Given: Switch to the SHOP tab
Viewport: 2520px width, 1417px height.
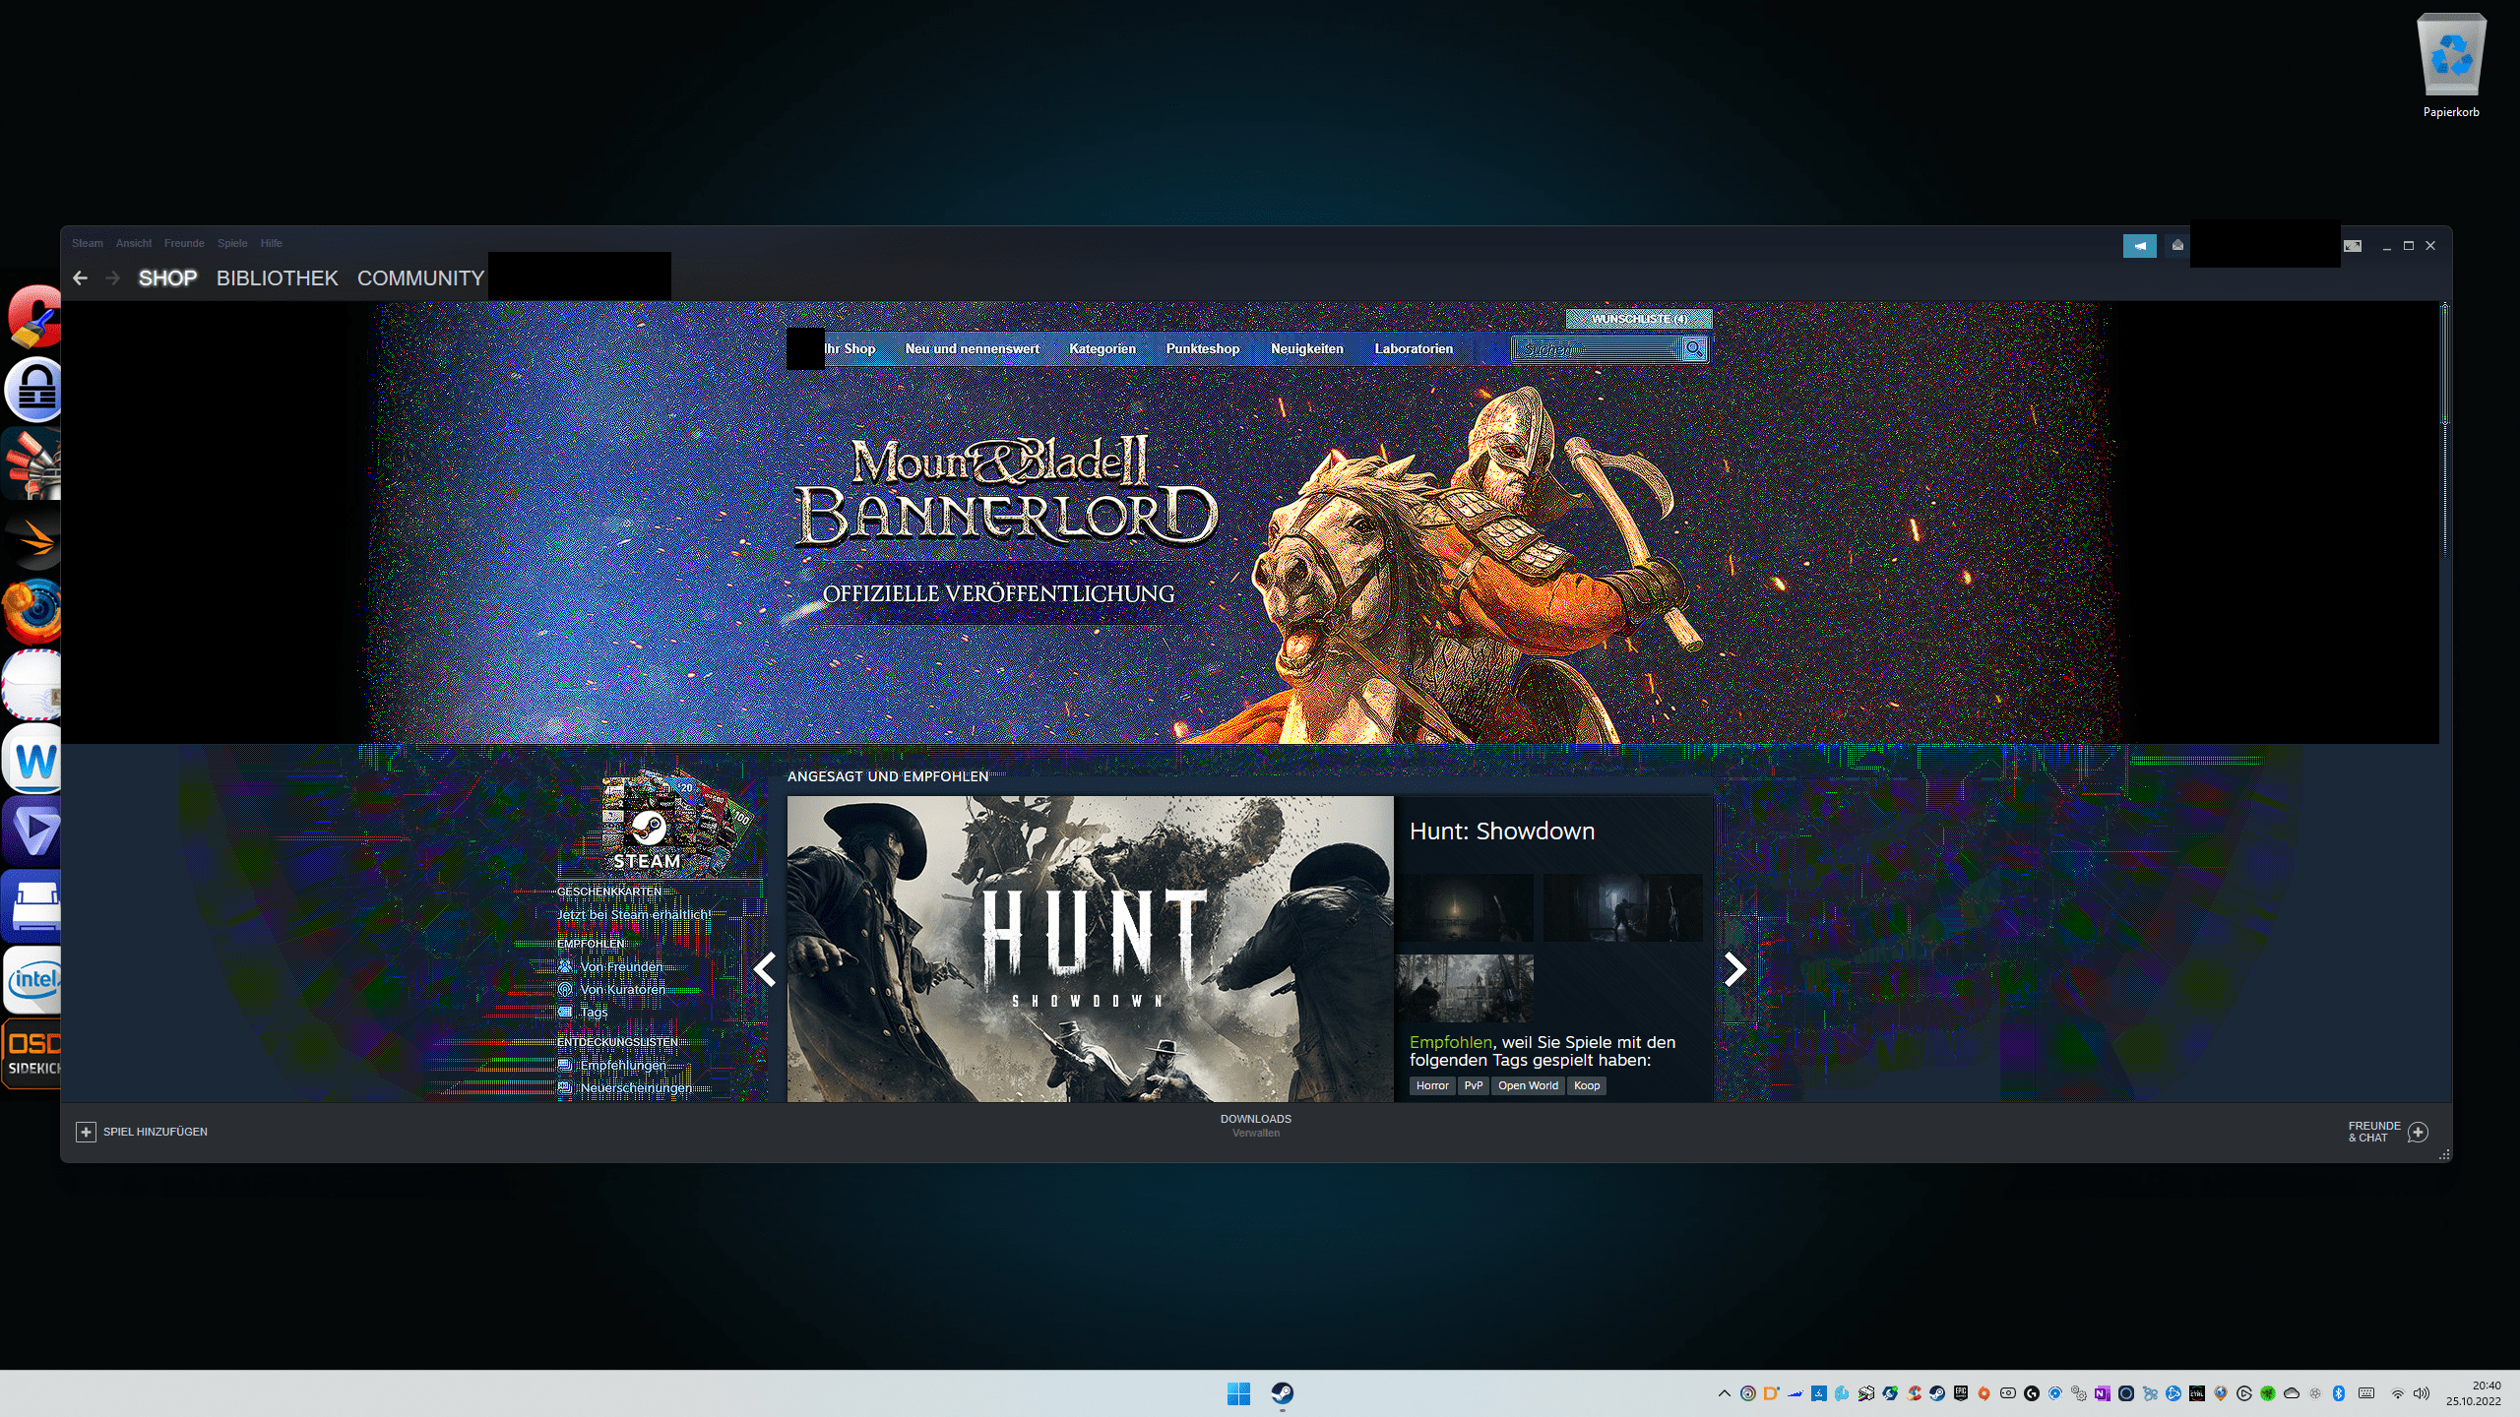Looking at the screenshot, I should pos(167,278).
